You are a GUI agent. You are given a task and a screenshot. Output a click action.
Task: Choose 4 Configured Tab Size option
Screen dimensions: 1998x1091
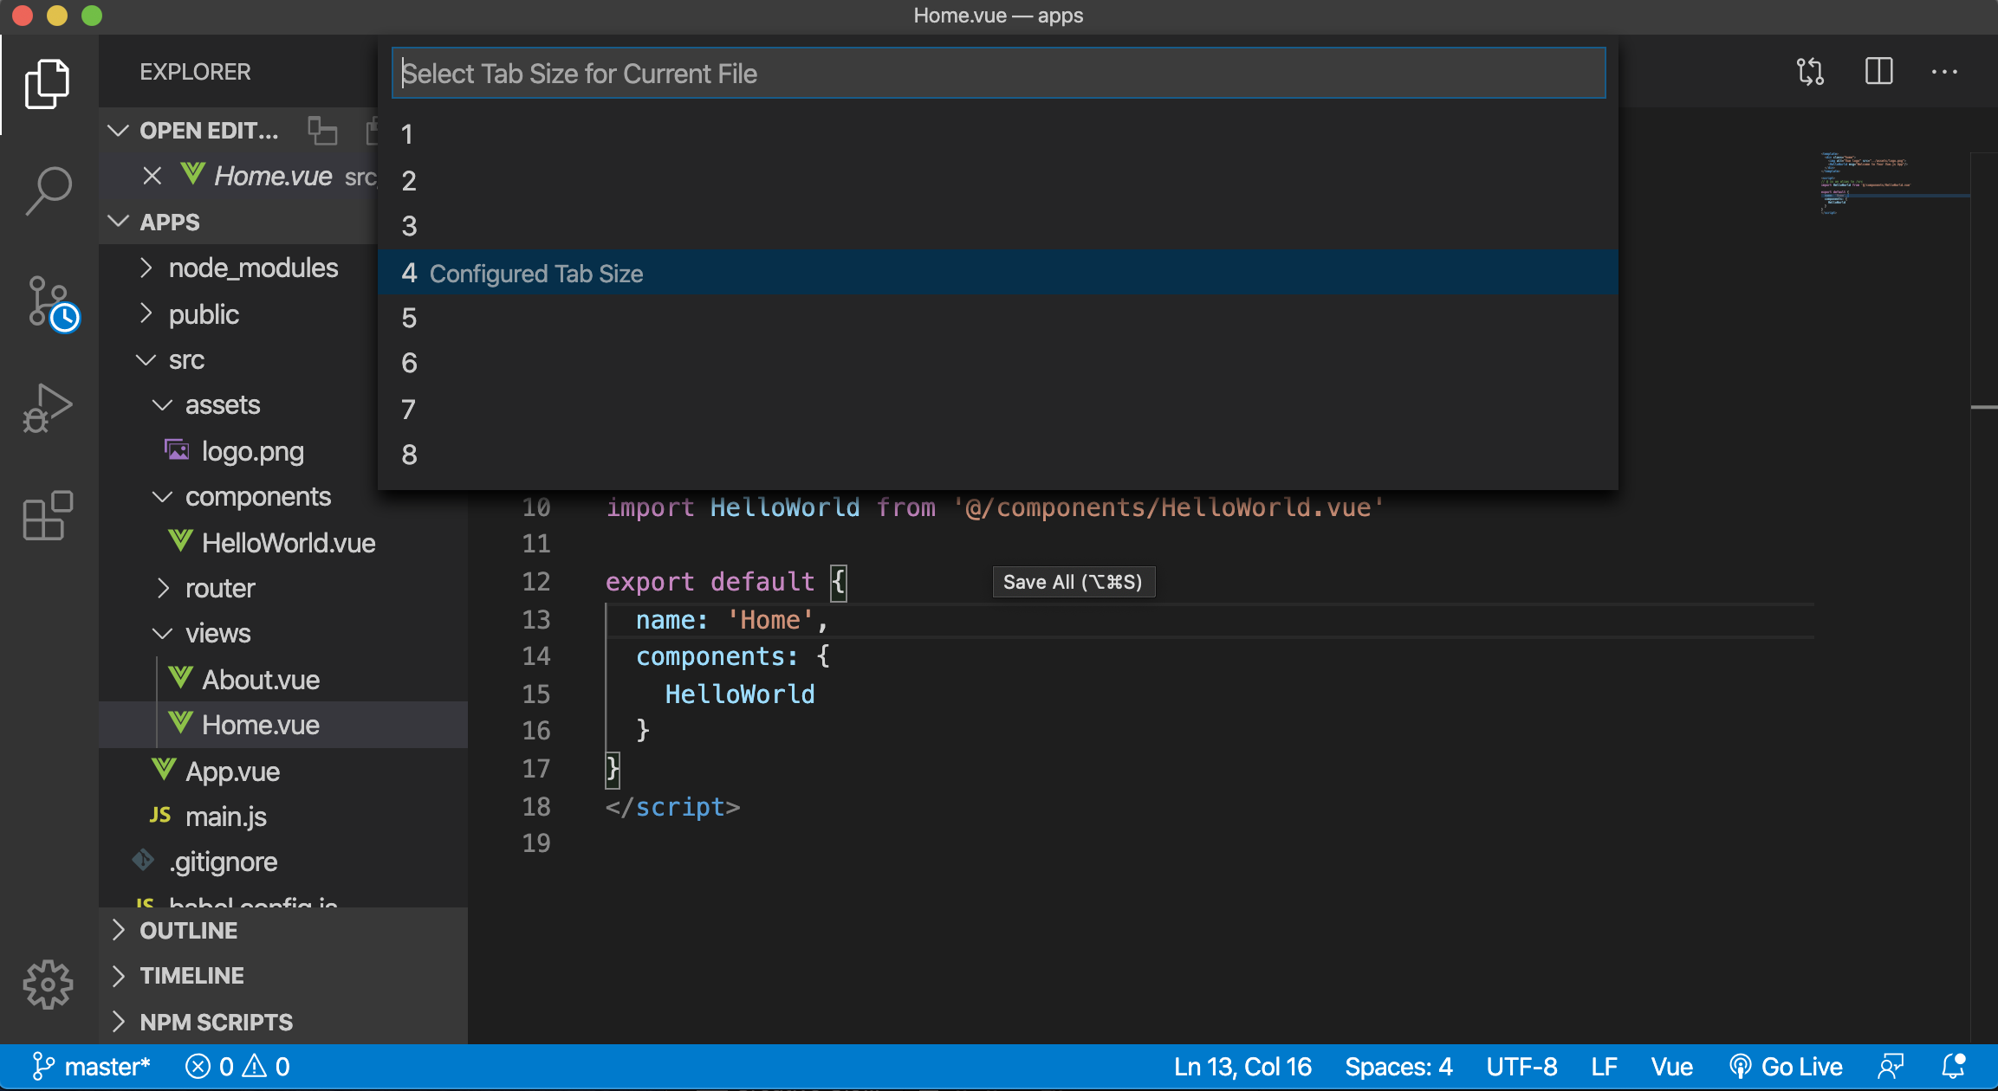tap(522, 274)
